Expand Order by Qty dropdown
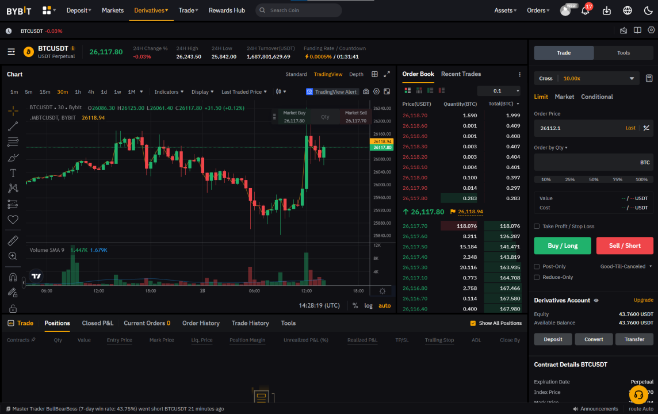The width and height of the screenshot is (658, 414). click(x=550, y=148)
